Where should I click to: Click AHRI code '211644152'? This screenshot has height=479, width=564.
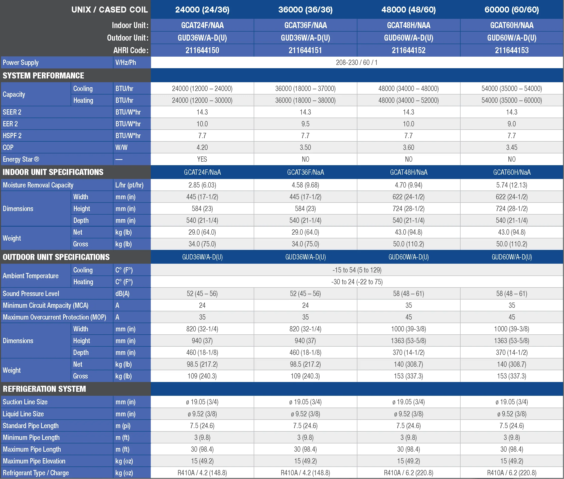click(x=408, y=50)
